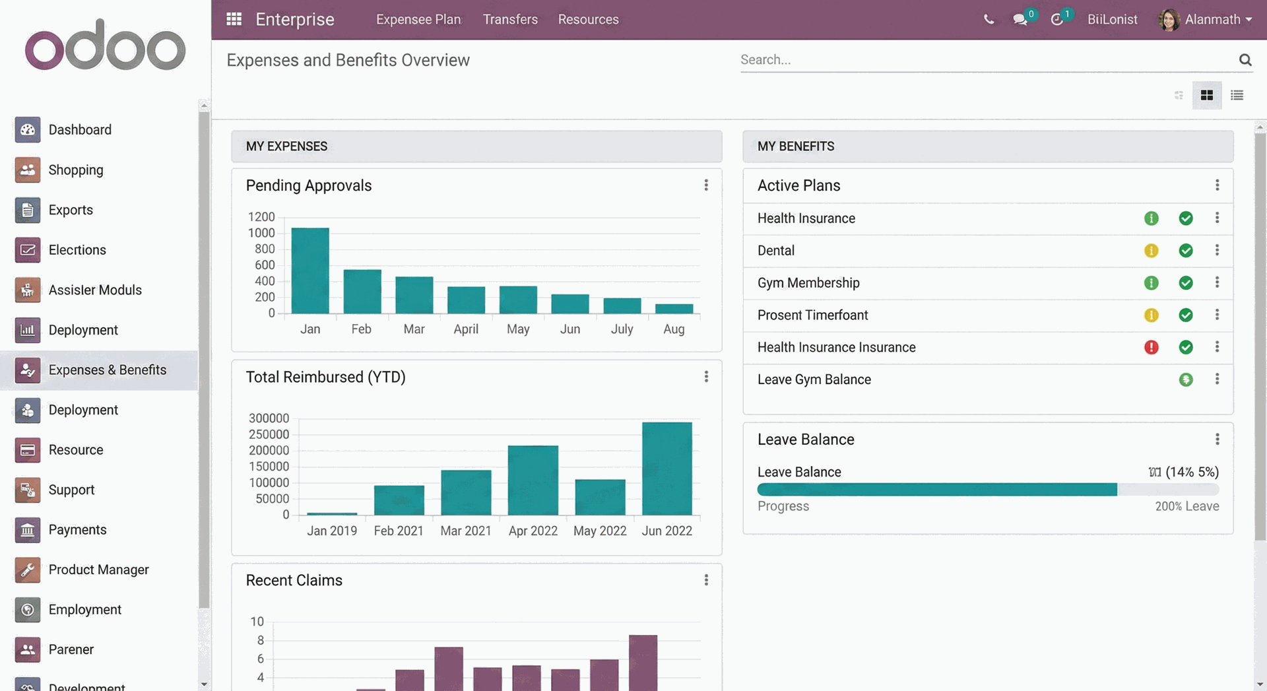Open Alanmath user dropdown menu
The width and height of the screenshot is (1267, 691).
1205,19
